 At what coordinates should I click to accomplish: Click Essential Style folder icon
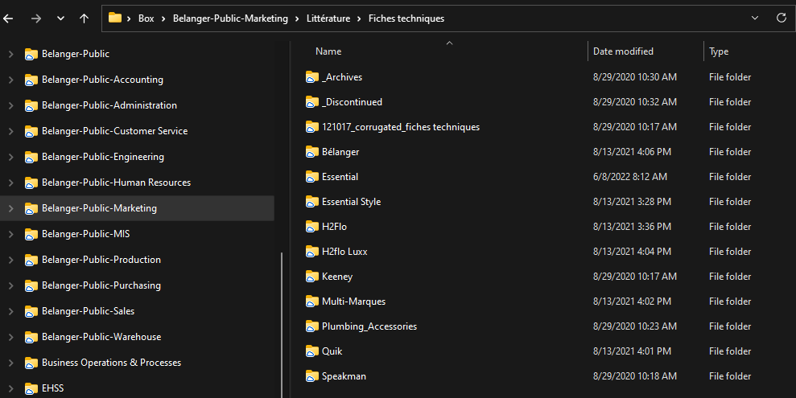click(311, 202)
